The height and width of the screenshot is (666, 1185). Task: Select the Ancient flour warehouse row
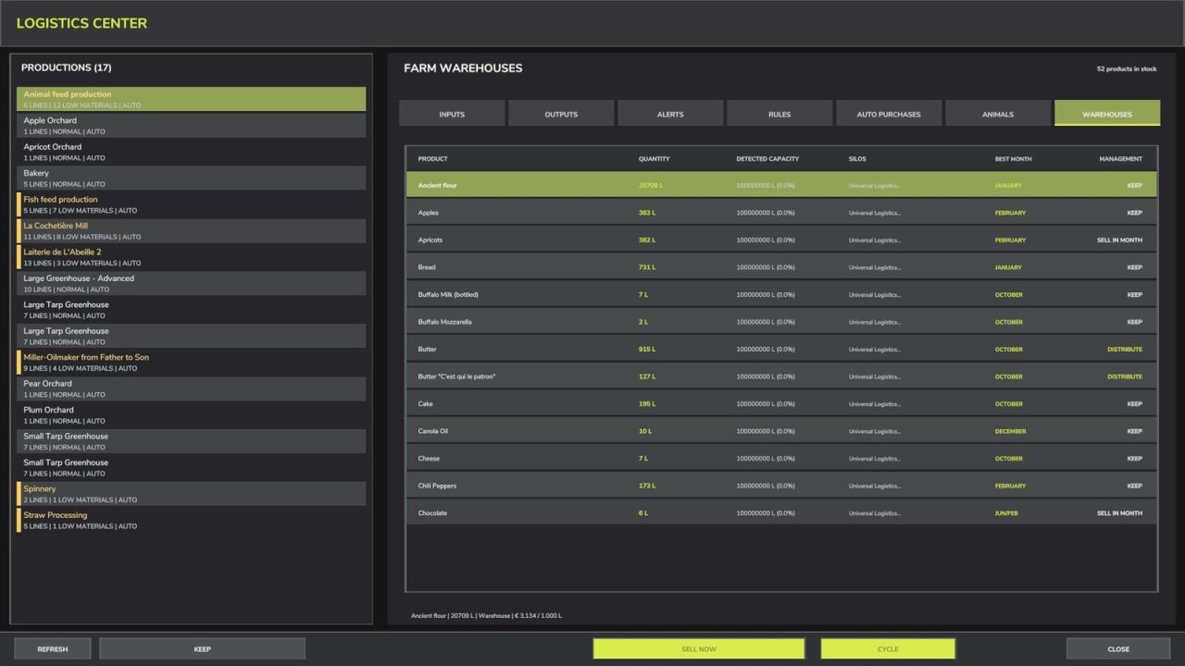coord(781,185)
